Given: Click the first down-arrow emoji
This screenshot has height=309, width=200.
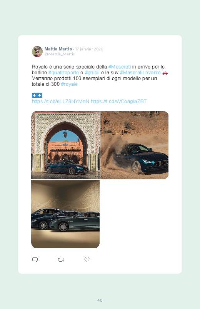Looking at the screenshot, I should pyautogui.click(x=35, y=95).
